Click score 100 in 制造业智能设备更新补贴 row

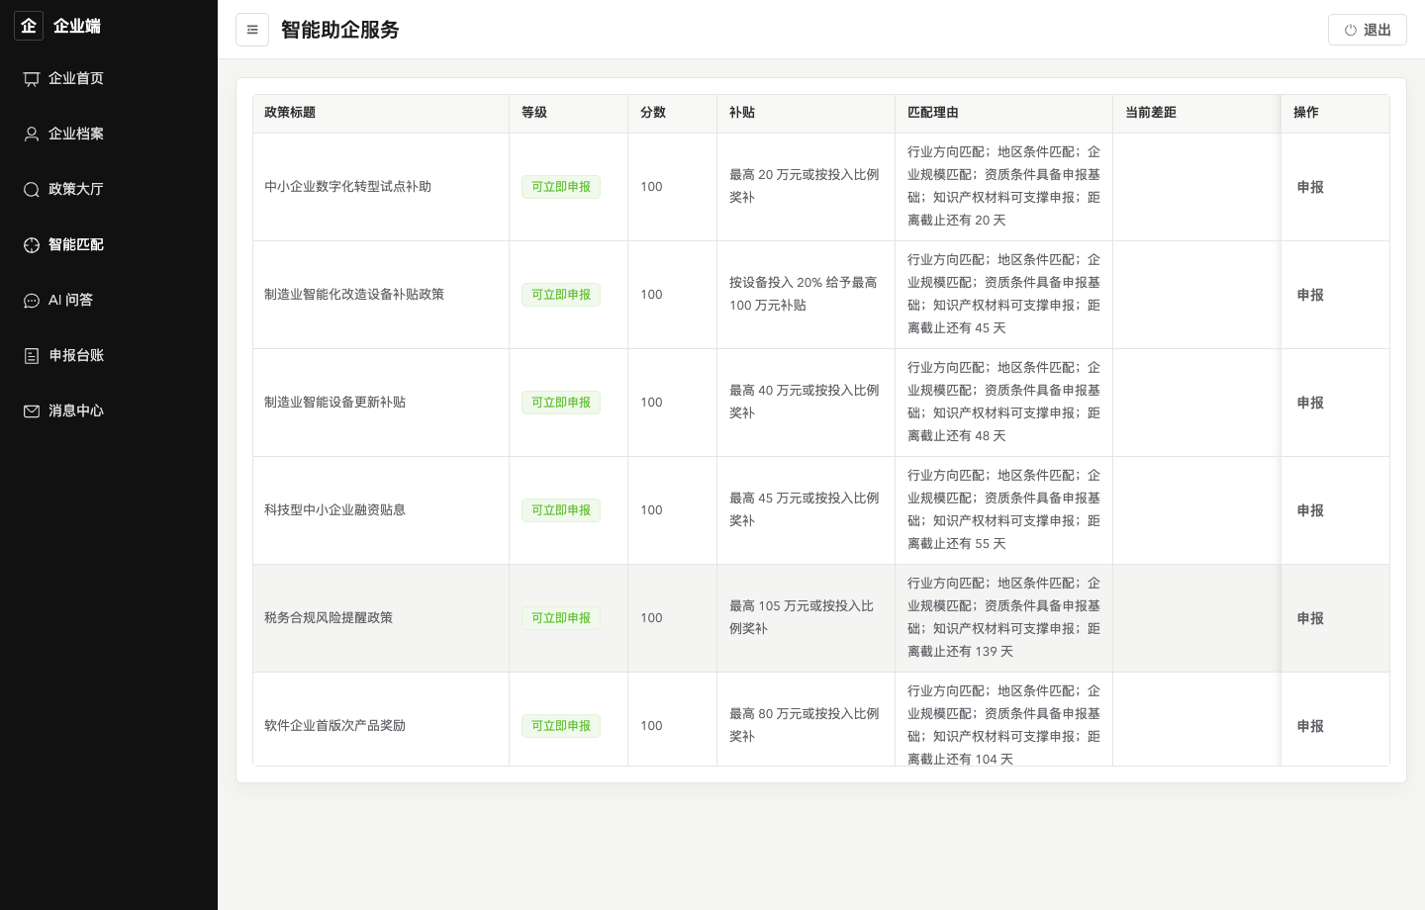pos(651,403)
